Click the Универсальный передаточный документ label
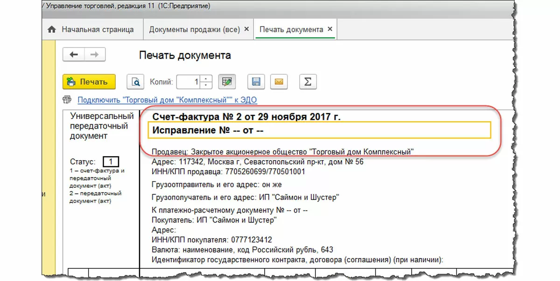 tap(102, 126)
